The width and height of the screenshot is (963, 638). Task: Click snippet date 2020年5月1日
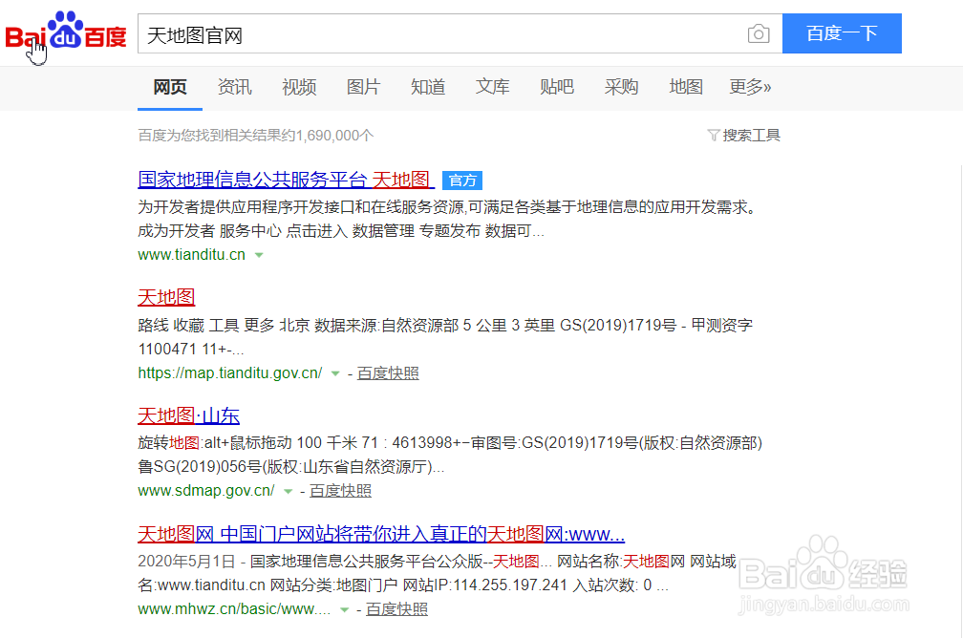[x=186, y=562]
